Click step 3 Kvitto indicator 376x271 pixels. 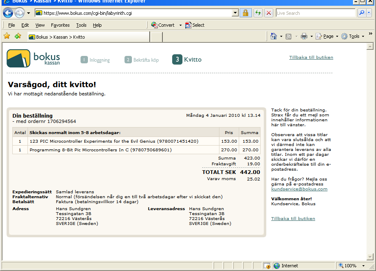187,60
